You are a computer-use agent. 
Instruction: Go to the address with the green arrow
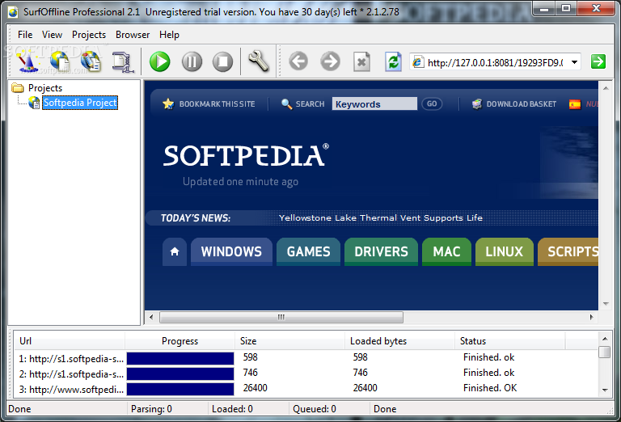pyautogui.click(x=598, y=61)
